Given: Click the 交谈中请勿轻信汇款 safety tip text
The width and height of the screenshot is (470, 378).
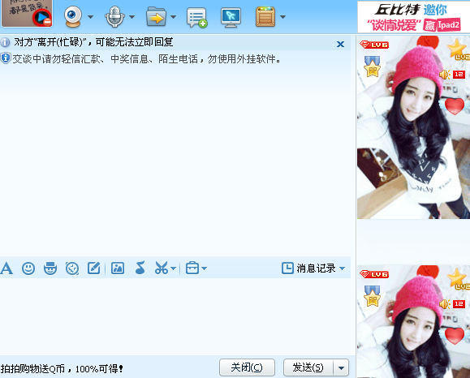Looking at the screenshot, I should (x=147, y=59).
